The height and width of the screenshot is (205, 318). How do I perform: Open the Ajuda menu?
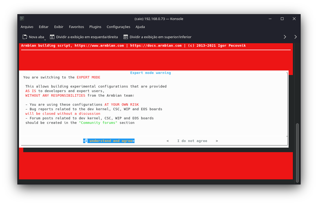click(140, 27)
